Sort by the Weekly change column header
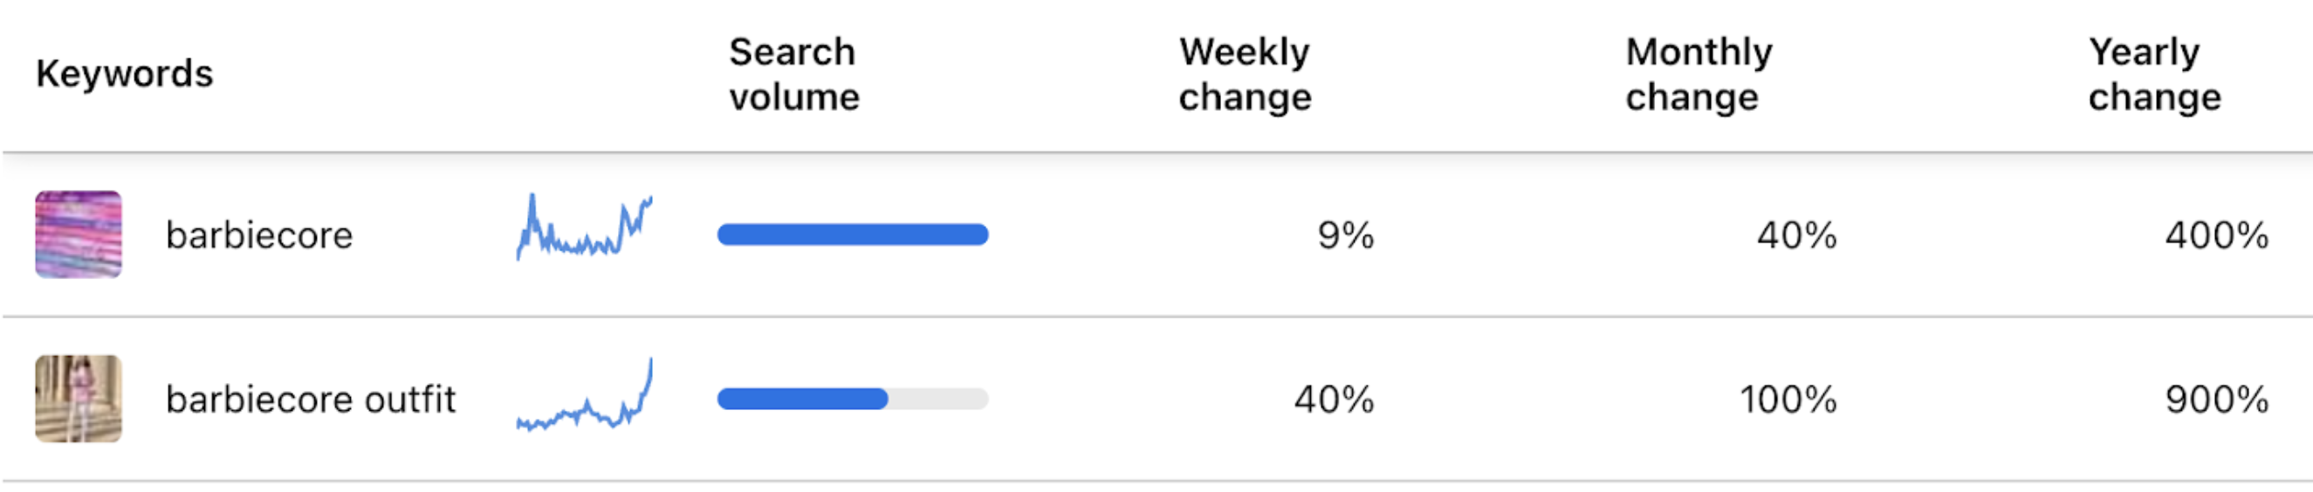Viewport: 2313px width, 492px height. pos(1245,73)
